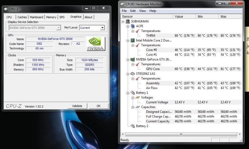Click the CPUID Hardware Monitor title bar icon
The height and width of the screenshot is (149, 249).
(x=122, y=4)
